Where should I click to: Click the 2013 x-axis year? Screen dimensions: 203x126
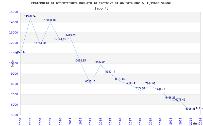91,121
